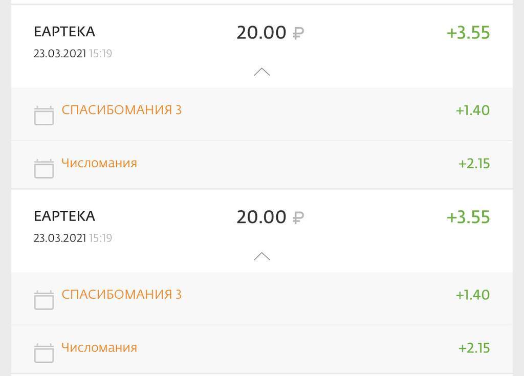The width and height of the screenshot is (524, 376).
Task: Open the first СПАСИБОМАНИЯ 3 promo link
Action: tap(121, 110)
